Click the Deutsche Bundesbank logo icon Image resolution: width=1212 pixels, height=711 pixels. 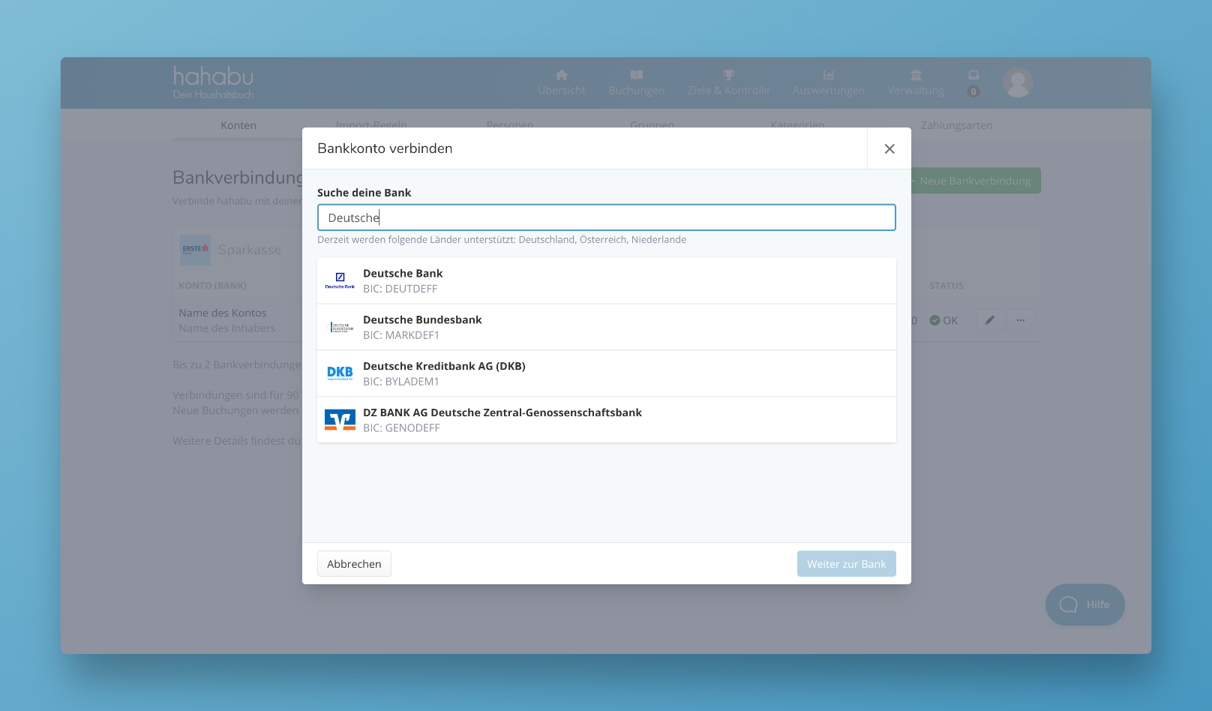[x=340, y=327]
